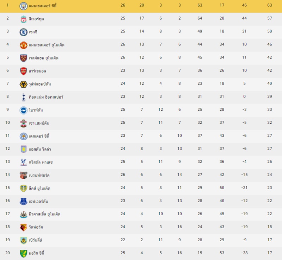Click the Tottenham Hotspur cockerel crest
Viewport: 282px width, 260px height.
23,97
